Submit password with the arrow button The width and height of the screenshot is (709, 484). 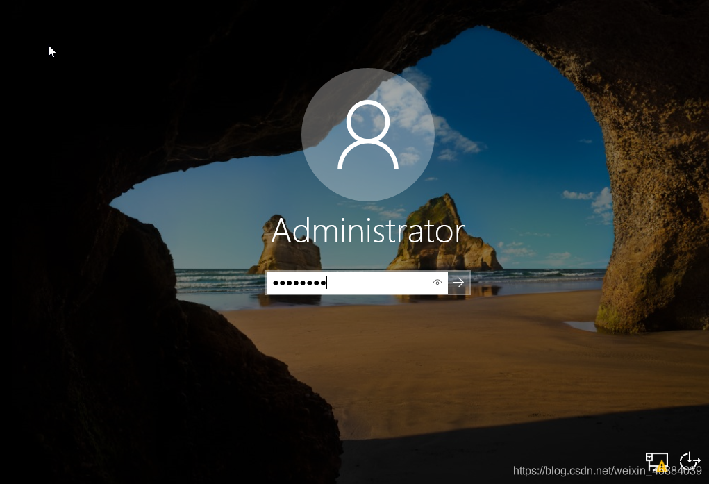459,283
